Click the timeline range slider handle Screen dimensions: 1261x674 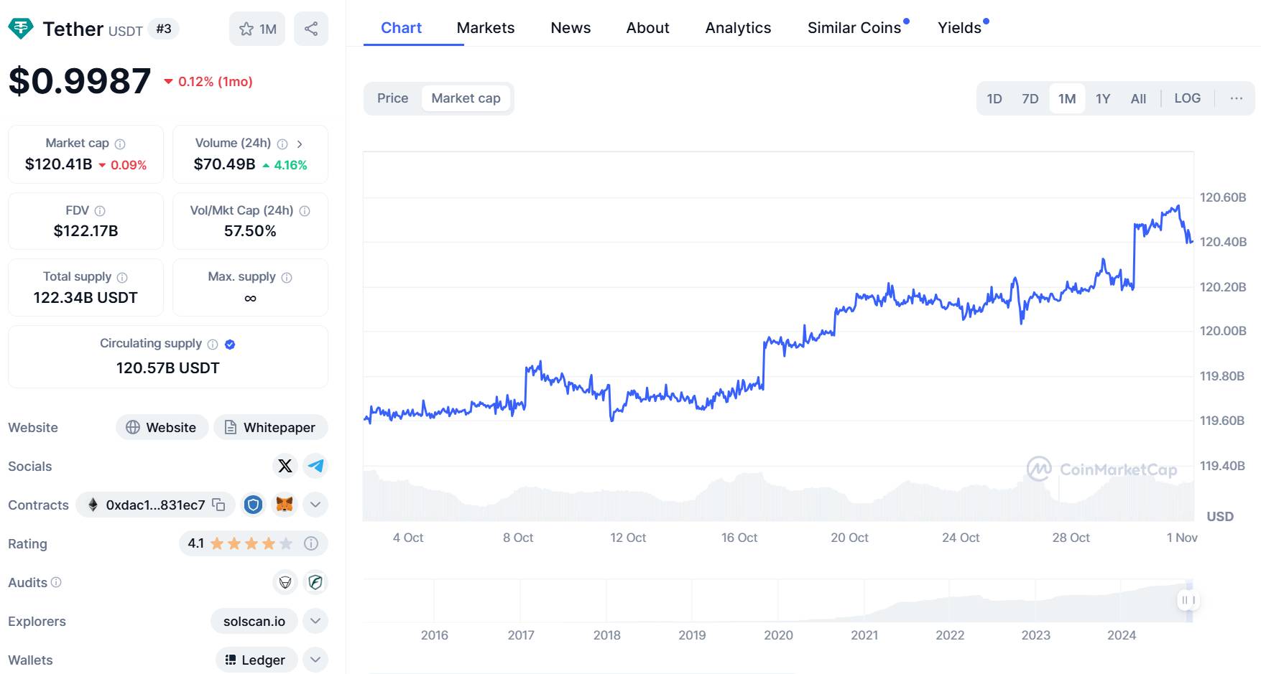coord(1188,600)
